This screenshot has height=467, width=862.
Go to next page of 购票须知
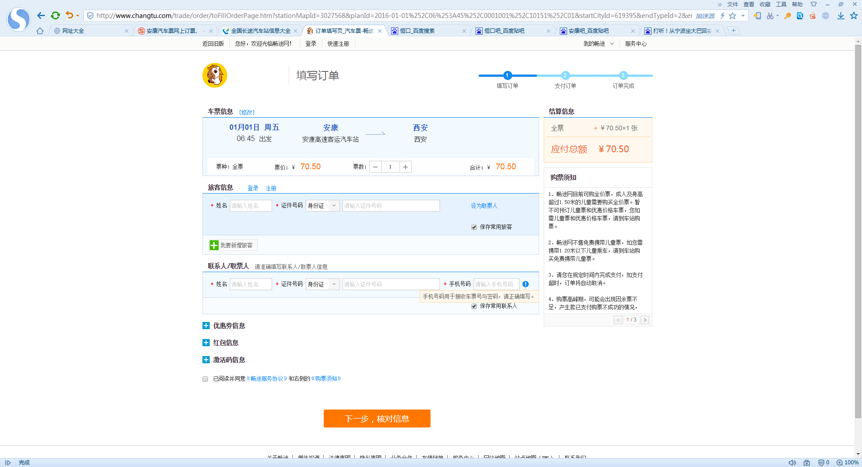[x=645, y=320]
